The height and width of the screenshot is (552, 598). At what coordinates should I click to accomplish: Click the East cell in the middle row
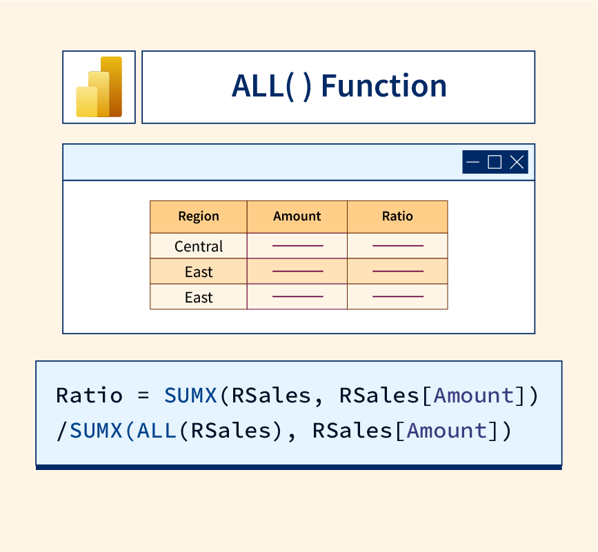tap(199, 272)
